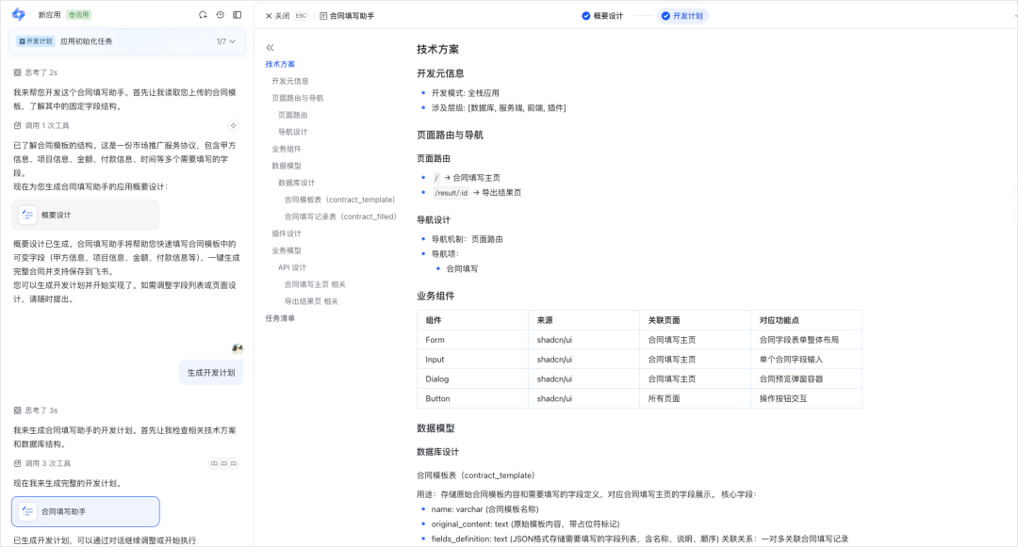1018x547 pixels.
Task: Click the refresh icon in the left panel header
Action: coord(203,14)
